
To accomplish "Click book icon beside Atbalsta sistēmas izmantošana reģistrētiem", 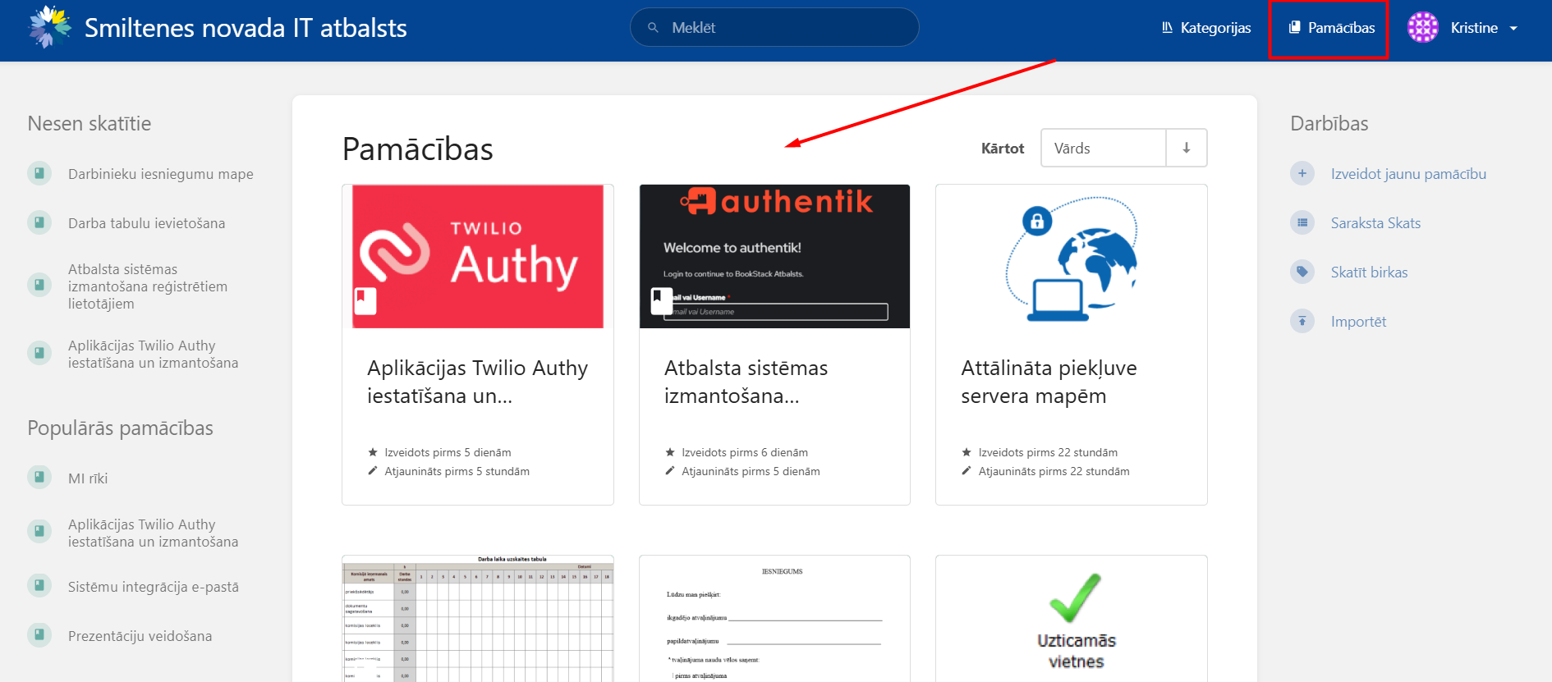I will tap(39, 285).
